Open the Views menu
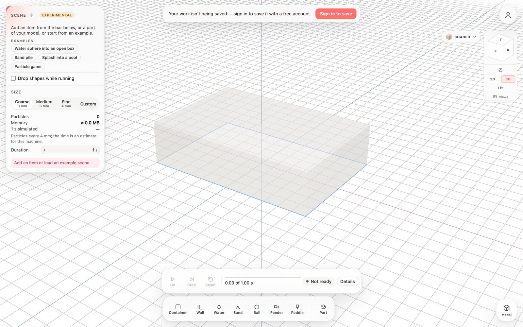The width and height of the screenshot is (523, 327). pyautogui.click(x=500, y=97)
